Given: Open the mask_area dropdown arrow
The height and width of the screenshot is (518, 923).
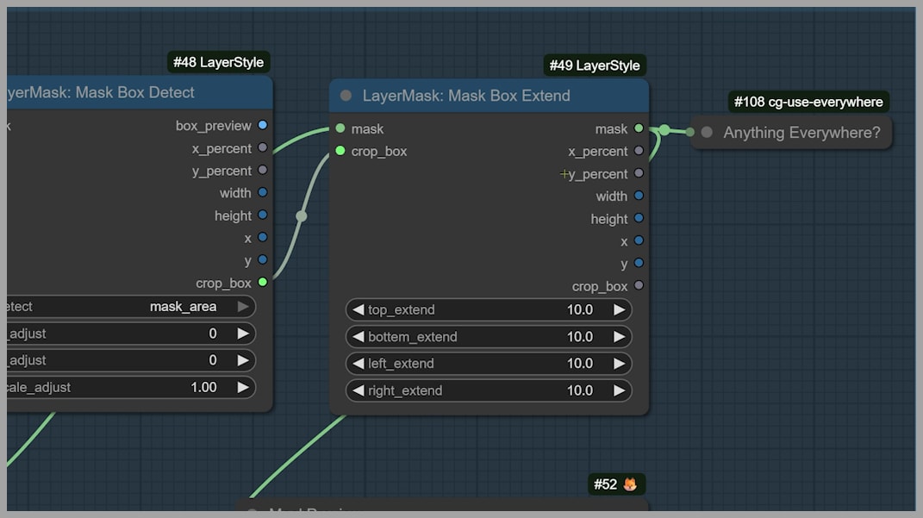Looking at the screenshot, I should (x=243, y=307).
